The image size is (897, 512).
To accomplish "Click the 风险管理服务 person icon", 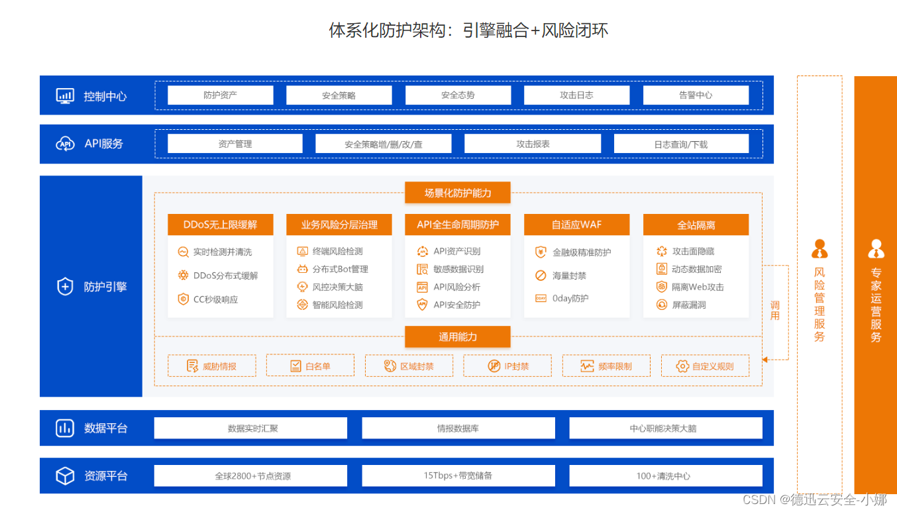I will pyautogui.click(x=819, y=249).
